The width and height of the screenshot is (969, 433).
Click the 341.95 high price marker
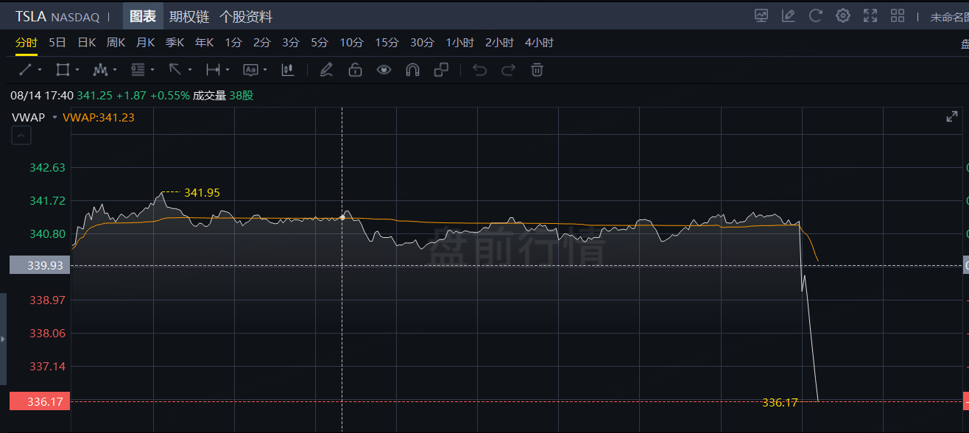[202, 192]
